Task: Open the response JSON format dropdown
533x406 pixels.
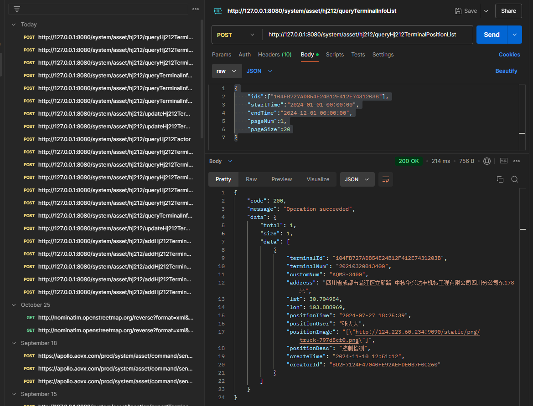Action: click(x=357, y=179)
